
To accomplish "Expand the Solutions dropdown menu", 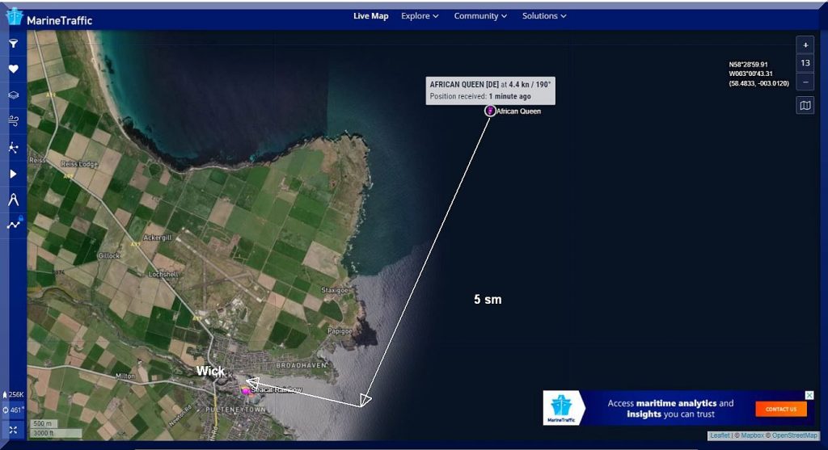I will point(543,16).
